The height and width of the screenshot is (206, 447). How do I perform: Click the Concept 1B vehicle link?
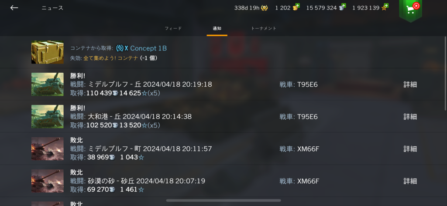coord(148,48)
